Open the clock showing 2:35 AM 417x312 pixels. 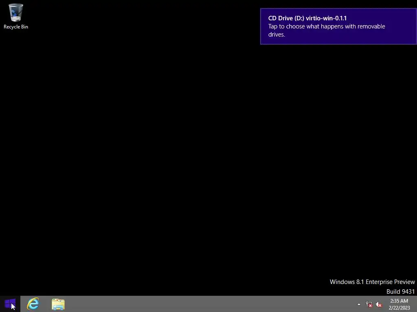point(399,304)
